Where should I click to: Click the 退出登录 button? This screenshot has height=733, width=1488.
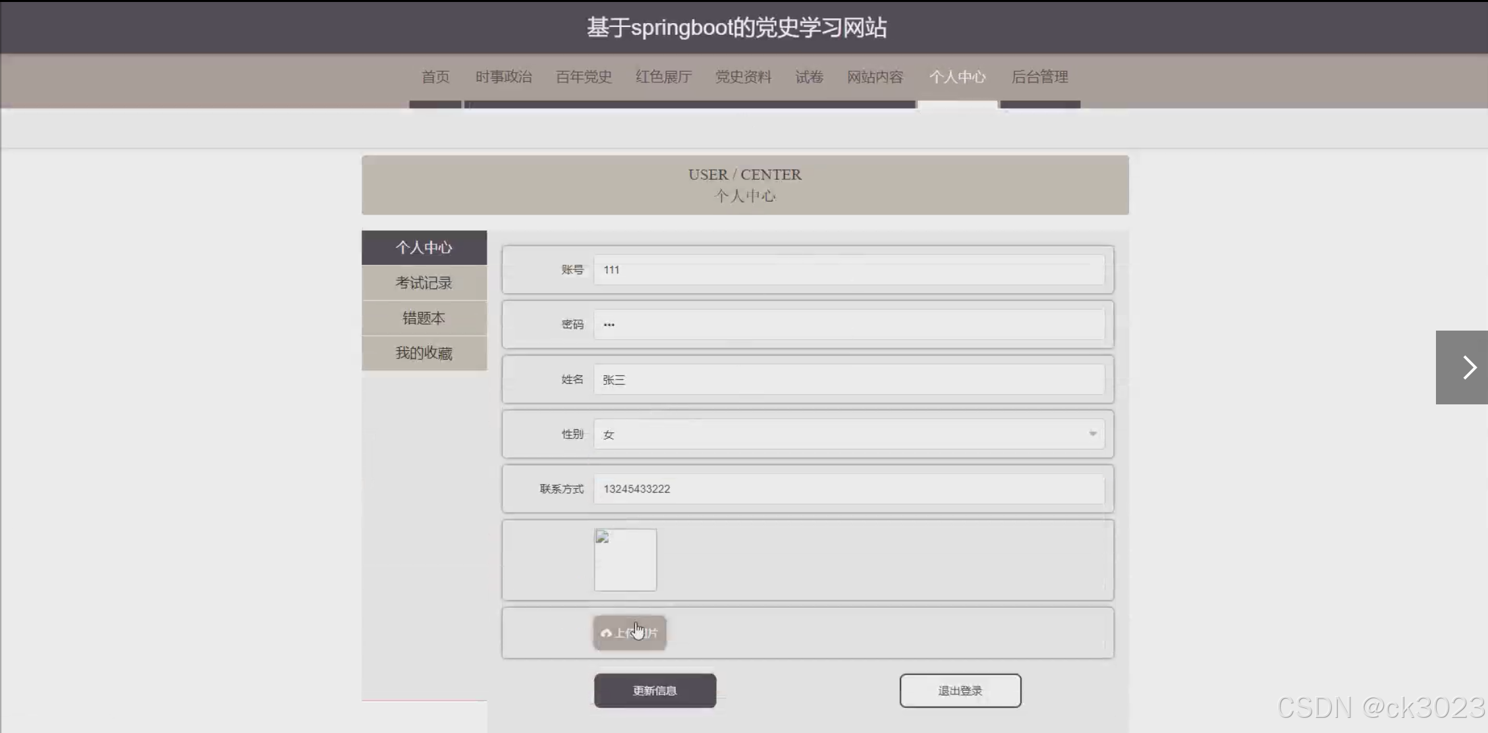tap(960, 690)
